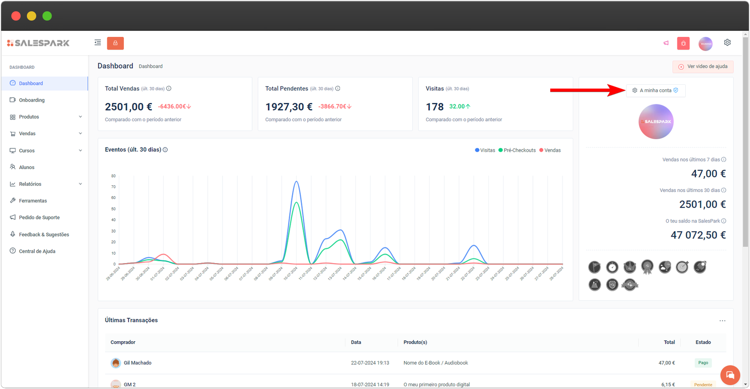
Task: Open settings gear in top-right header
Action: [x=727, y=43]
